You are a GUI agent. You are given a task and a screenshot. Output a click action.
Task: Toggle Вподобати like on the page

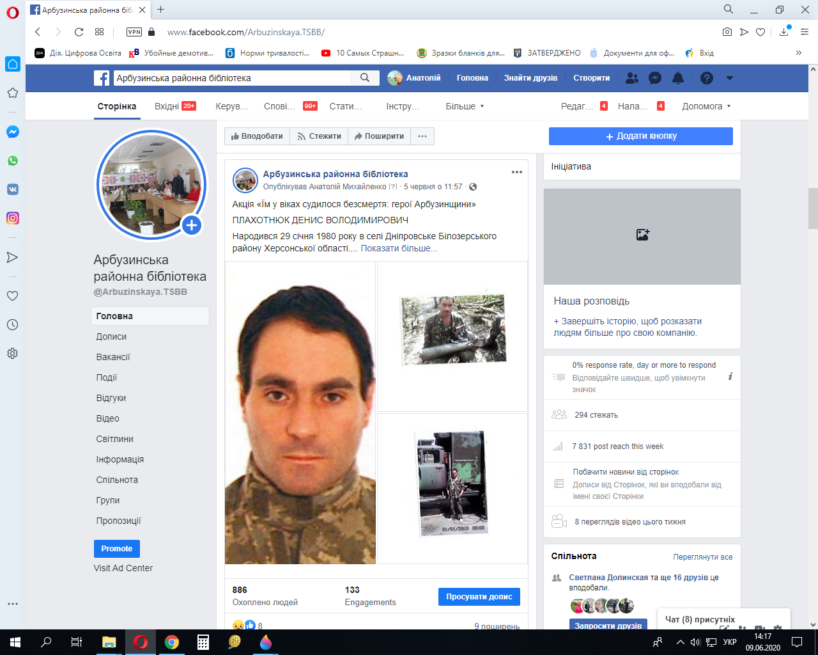click(257, 136)
